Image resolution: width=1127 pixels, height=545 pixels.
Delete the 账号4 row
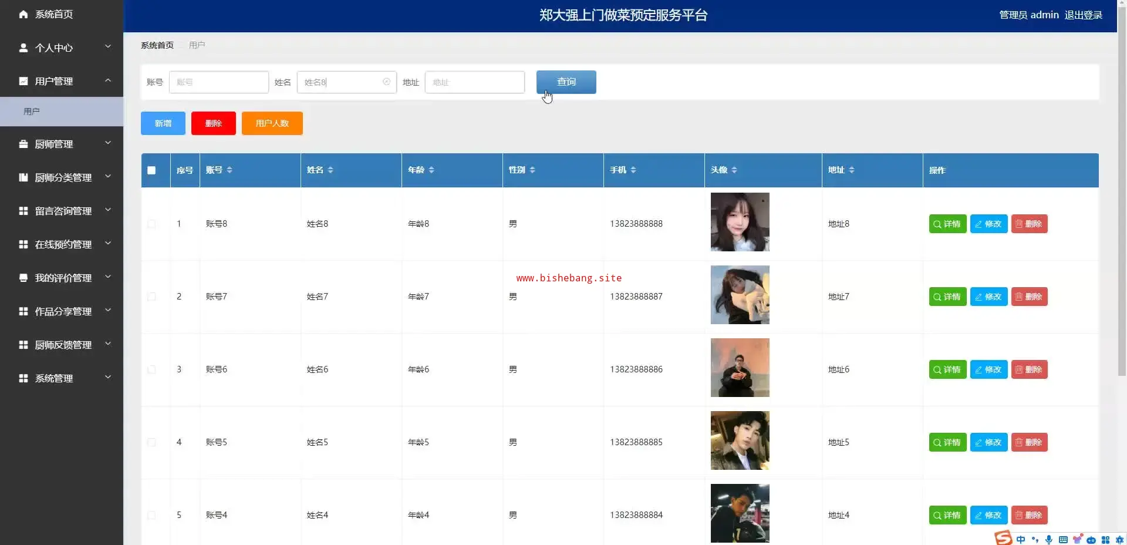1029,515
